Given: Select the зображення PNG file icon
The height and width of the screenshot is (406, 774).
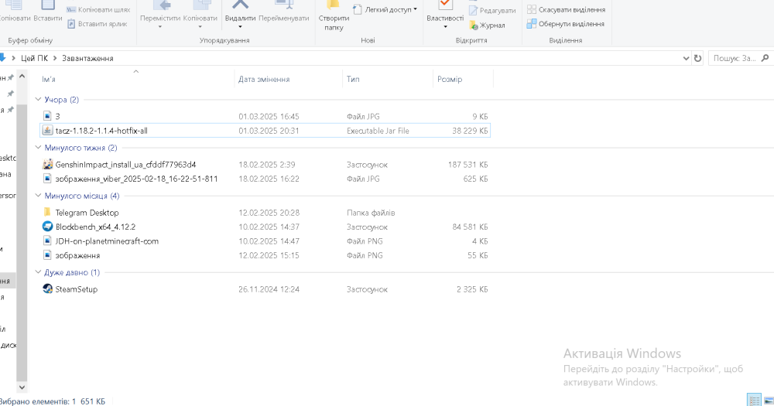Looking at the screenshot, I should coord(47,255).
